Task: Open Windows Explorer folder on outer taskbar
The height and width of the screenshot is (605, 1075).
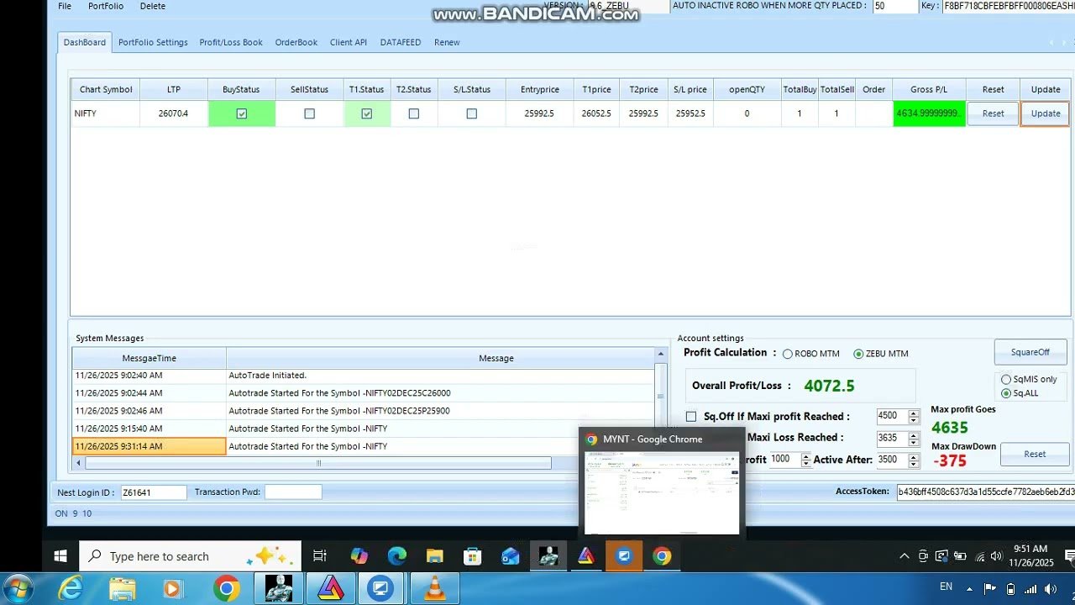Action: coord(123,589)
